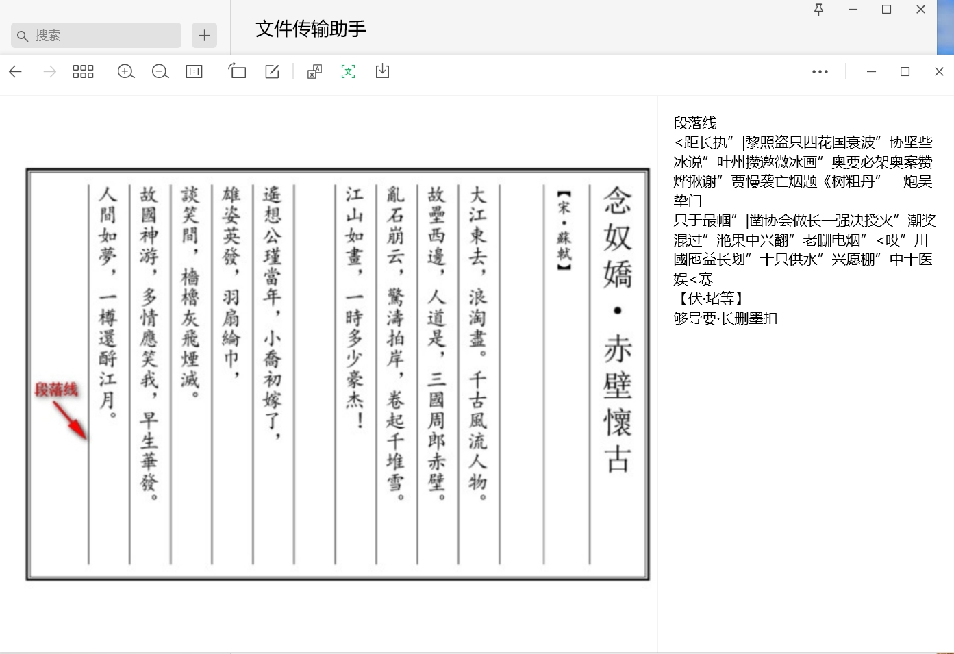Click the poem title 念奴嬌·赤壁懷古 in image
This screenshot has height=654, width=954.
(617, 330)
